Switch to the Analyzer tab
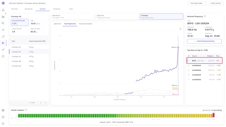The image size is (226, 127). pyautogui.click(x=43, y=9)
